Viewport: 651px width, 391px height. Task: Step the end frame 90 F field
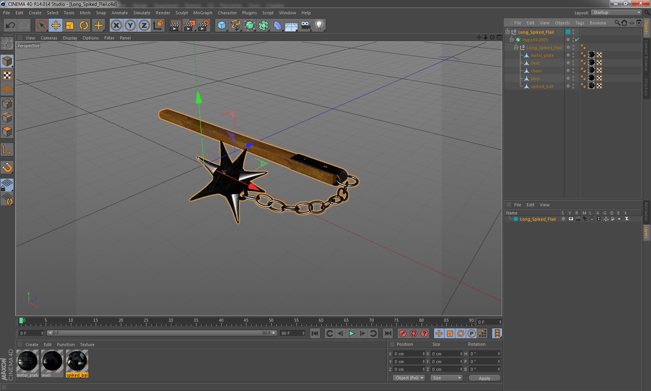coord(303,333)
